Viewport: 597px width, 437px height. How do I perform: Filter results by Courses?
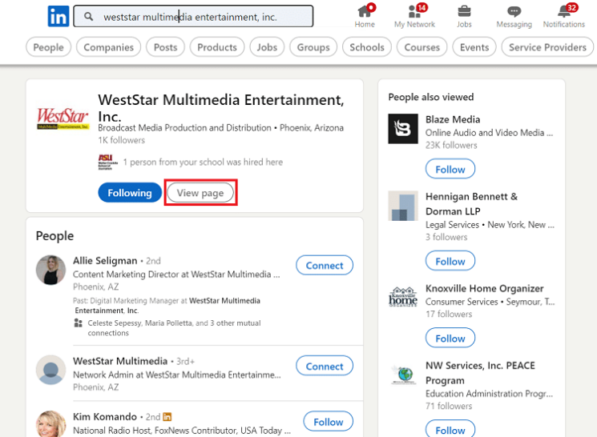[x=422, y=47]
